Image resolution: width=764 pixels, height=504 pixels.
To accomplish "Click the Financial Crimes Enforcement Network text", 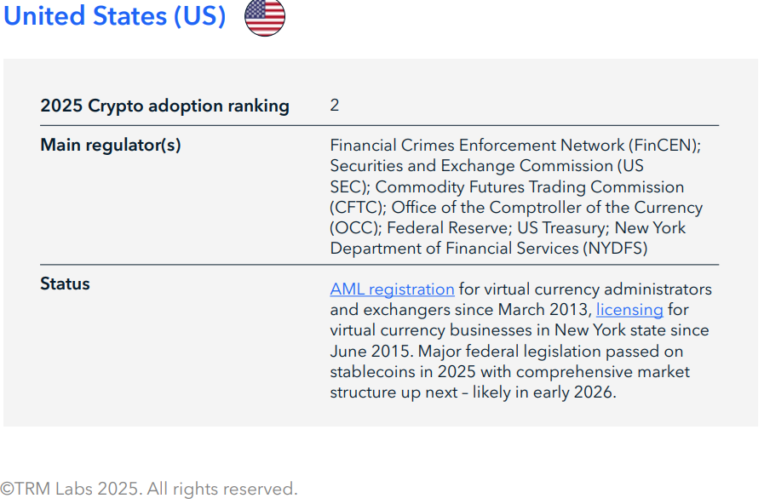I will click(x=477, y=146).
